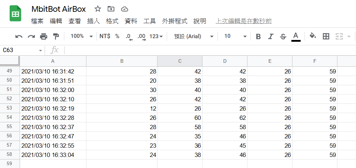Select the paint format roller icon
This screenshot has height=168, width=356.
tap(56, 36)
